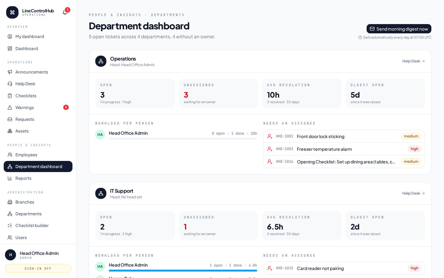Image resolution: width=444 pixels, height=278 pixels.
Task: Click Head Office Admin workload bar in IT Support
Action: 183,271
